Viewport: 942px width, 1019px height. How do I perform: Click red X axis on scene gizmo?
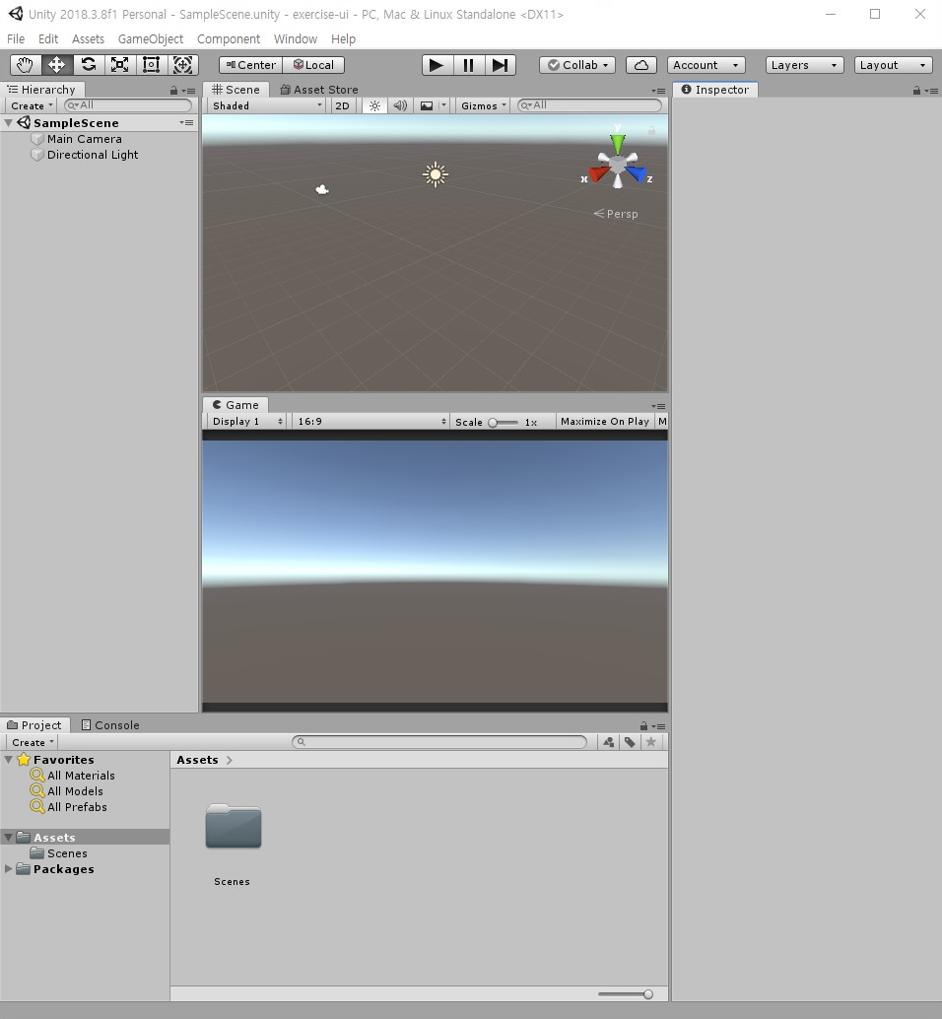[598, 173]
